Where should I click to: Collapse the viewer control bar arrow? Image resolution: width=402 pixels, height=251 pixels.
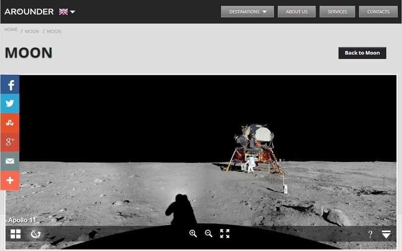point(386,234)
